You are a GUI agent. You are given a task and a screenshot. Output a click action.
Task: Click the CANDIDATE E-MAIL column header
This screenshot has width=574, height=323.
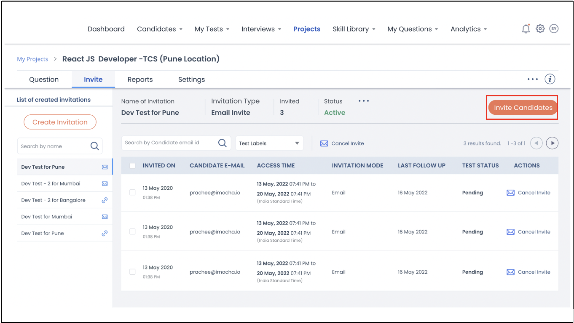pos(217,166)
